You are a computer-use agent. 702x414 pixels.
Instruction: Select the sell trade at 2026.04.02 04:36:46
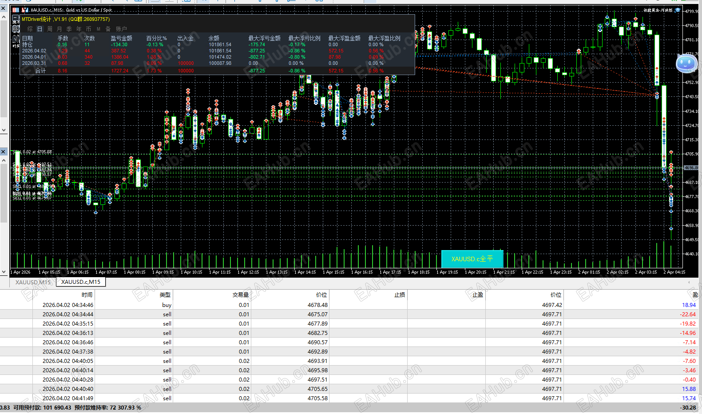coord(349,342)
